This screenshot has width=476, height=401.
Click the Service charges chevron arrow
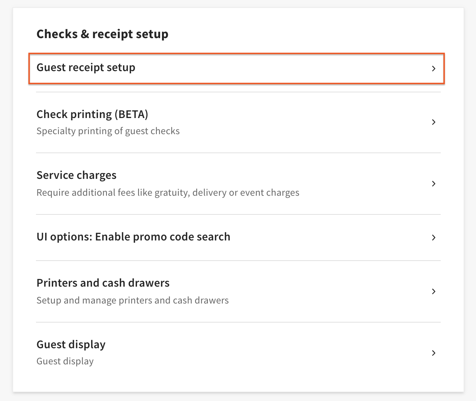[433, 184]
